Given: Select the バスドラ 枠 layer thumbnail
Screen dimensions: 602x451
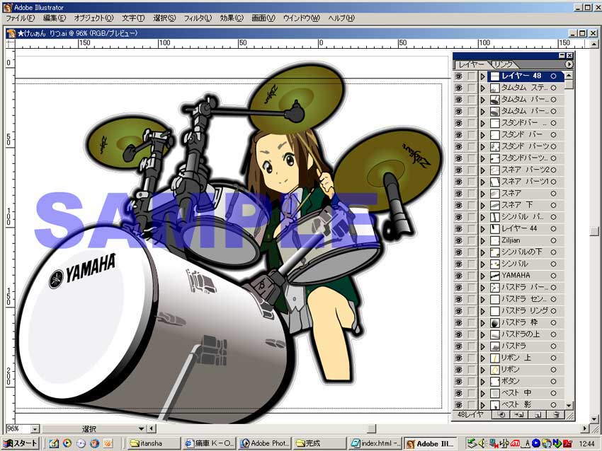Looking at the screenshot, I should point(495,322).
